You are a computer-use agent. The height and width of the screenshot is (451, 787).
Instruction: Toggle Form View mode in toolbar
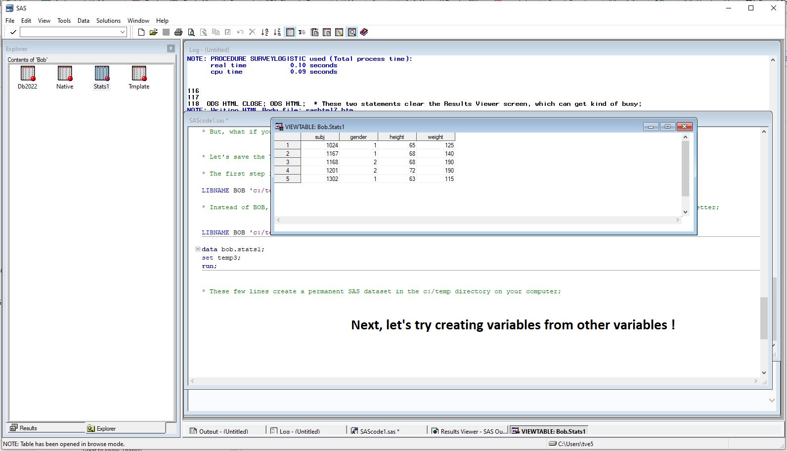click(302, 32)
